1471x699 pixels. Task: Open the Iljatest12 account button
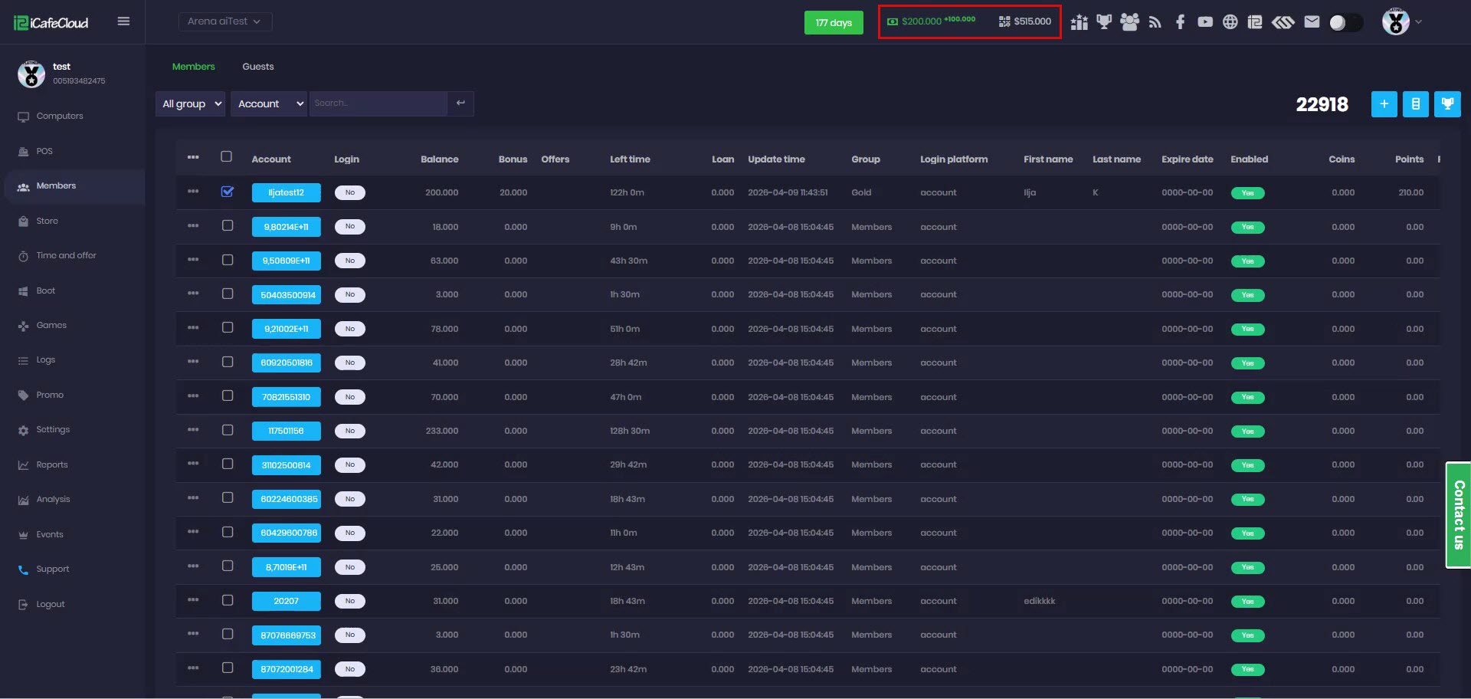(287, 192)
